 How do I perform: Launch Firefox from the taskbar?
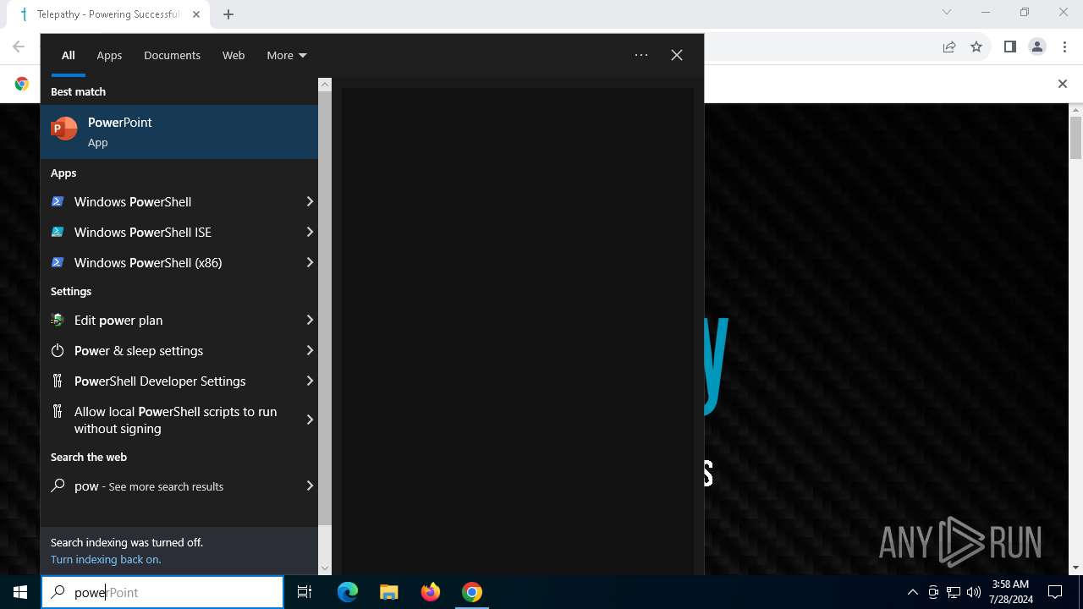coord(431,592)
